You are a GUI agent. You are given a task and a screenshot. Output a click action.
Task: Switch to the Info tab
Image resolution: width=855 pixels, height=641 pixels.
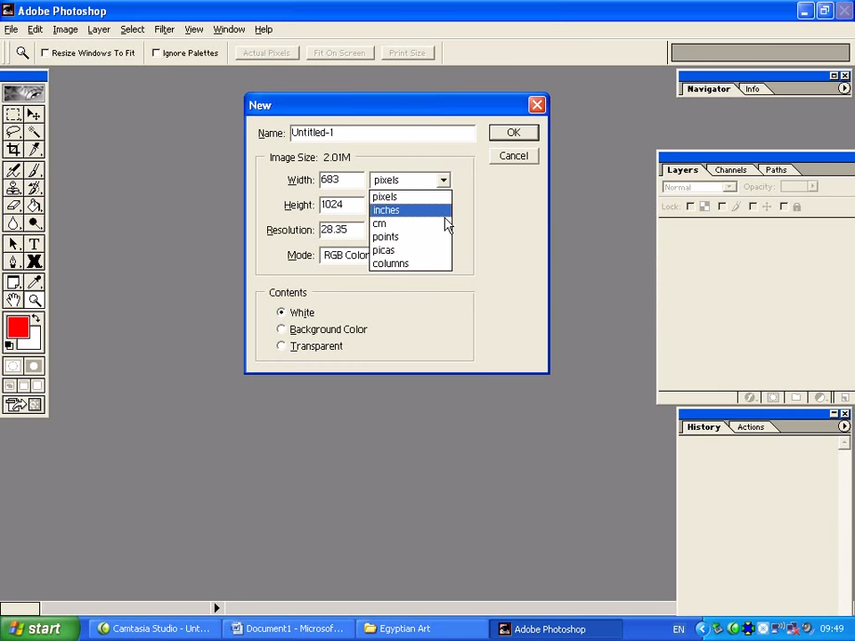pos(753,89)
